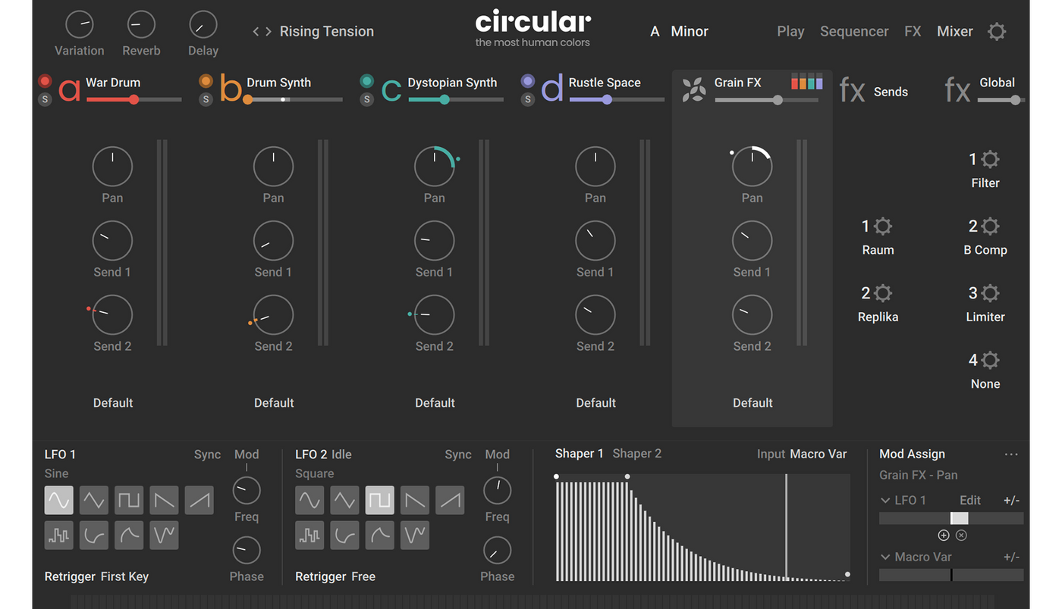The image size is (1062, 609).
Task: Mute the War Drum track with the red dot
Action: coord(45,81)
